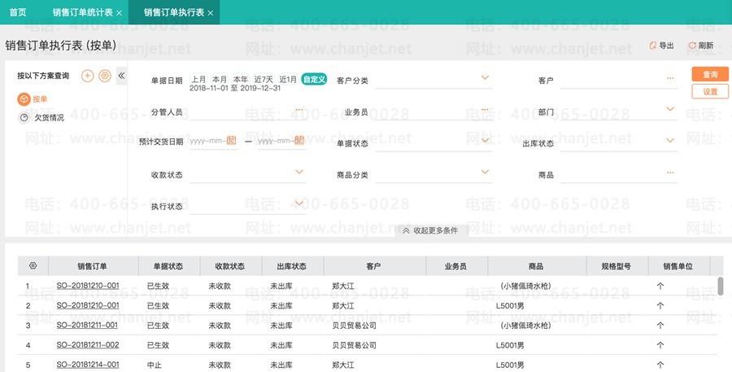
Task: Click the 单据状态 column header
Action: coord(168,266)
